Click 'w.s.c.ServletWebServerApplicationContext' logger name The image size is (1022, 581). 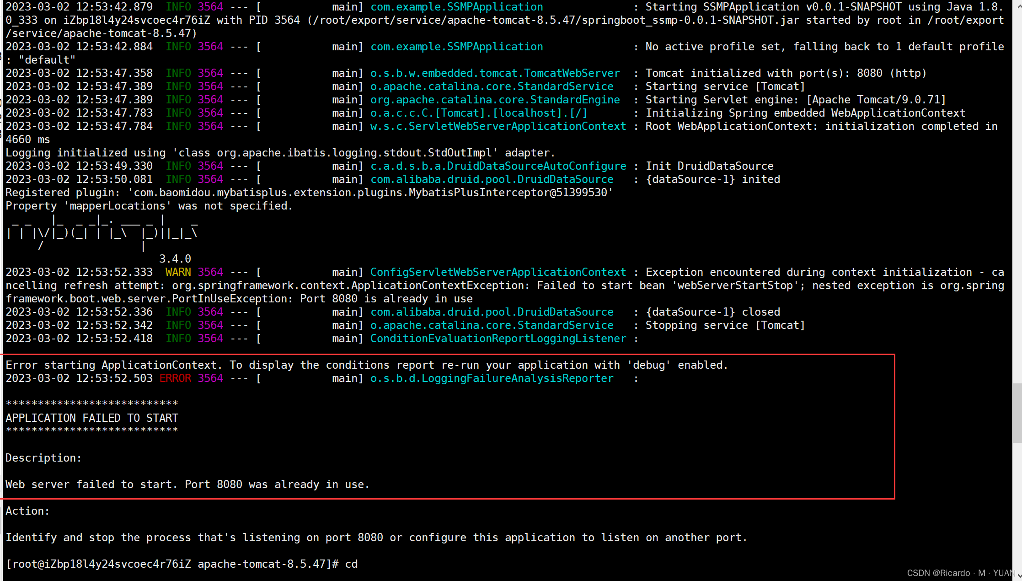click(498, 126)
